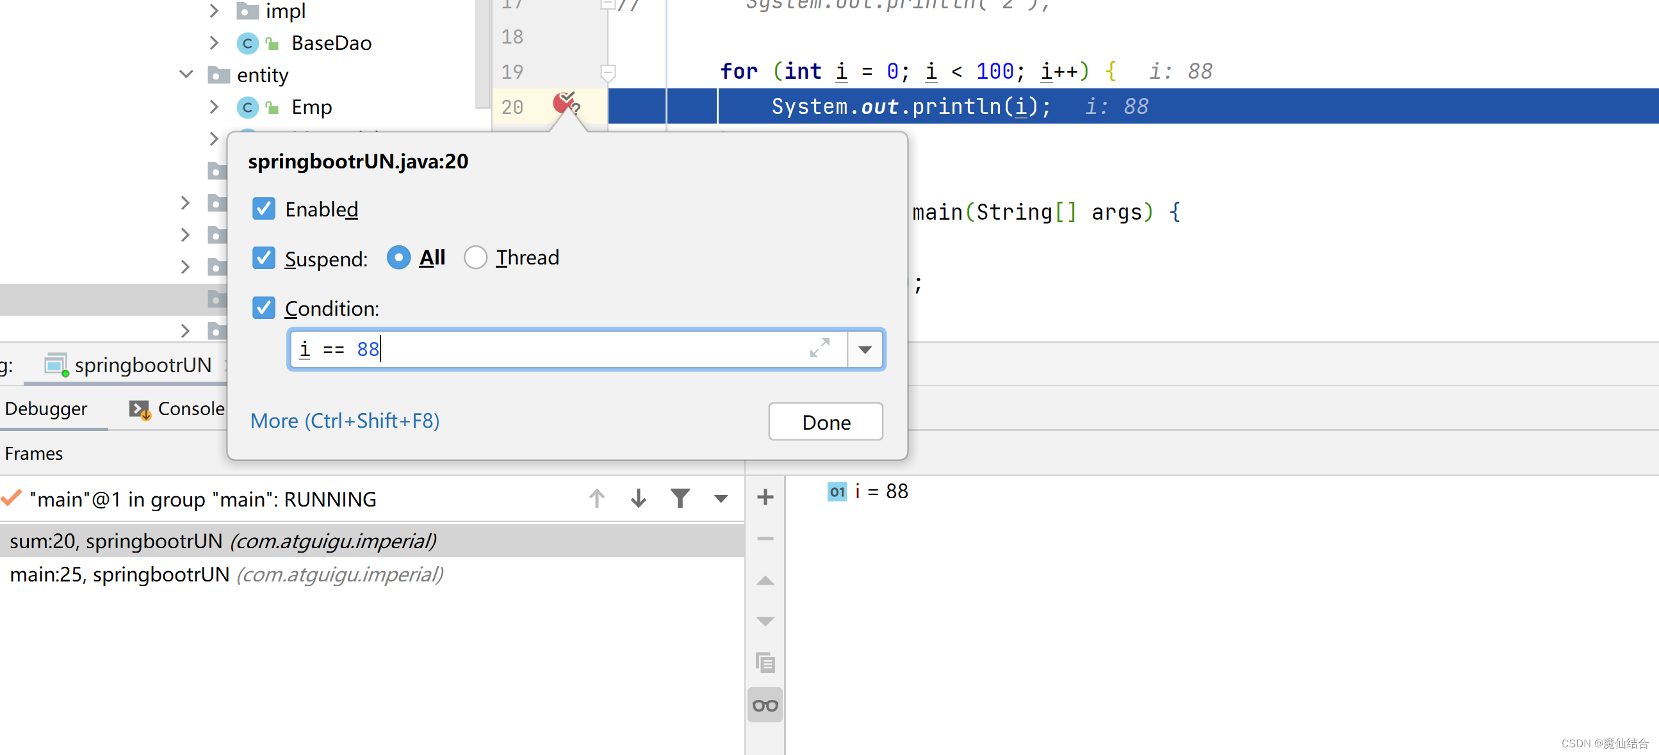Toggle the Condition checkbox

[x=263, y=307]
